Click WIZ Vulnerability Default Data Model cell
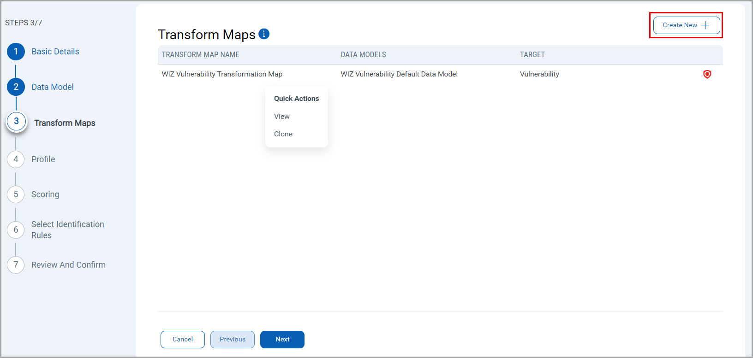The image size is (753, 358). (399, 74)
